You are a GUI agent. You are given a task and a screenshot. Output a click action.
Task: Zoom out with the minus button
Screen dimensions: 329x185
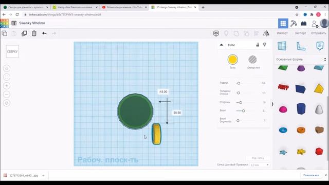point(7,95)
